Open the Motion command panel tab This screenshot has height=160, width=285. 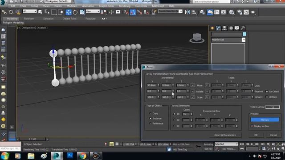[231, 28]
